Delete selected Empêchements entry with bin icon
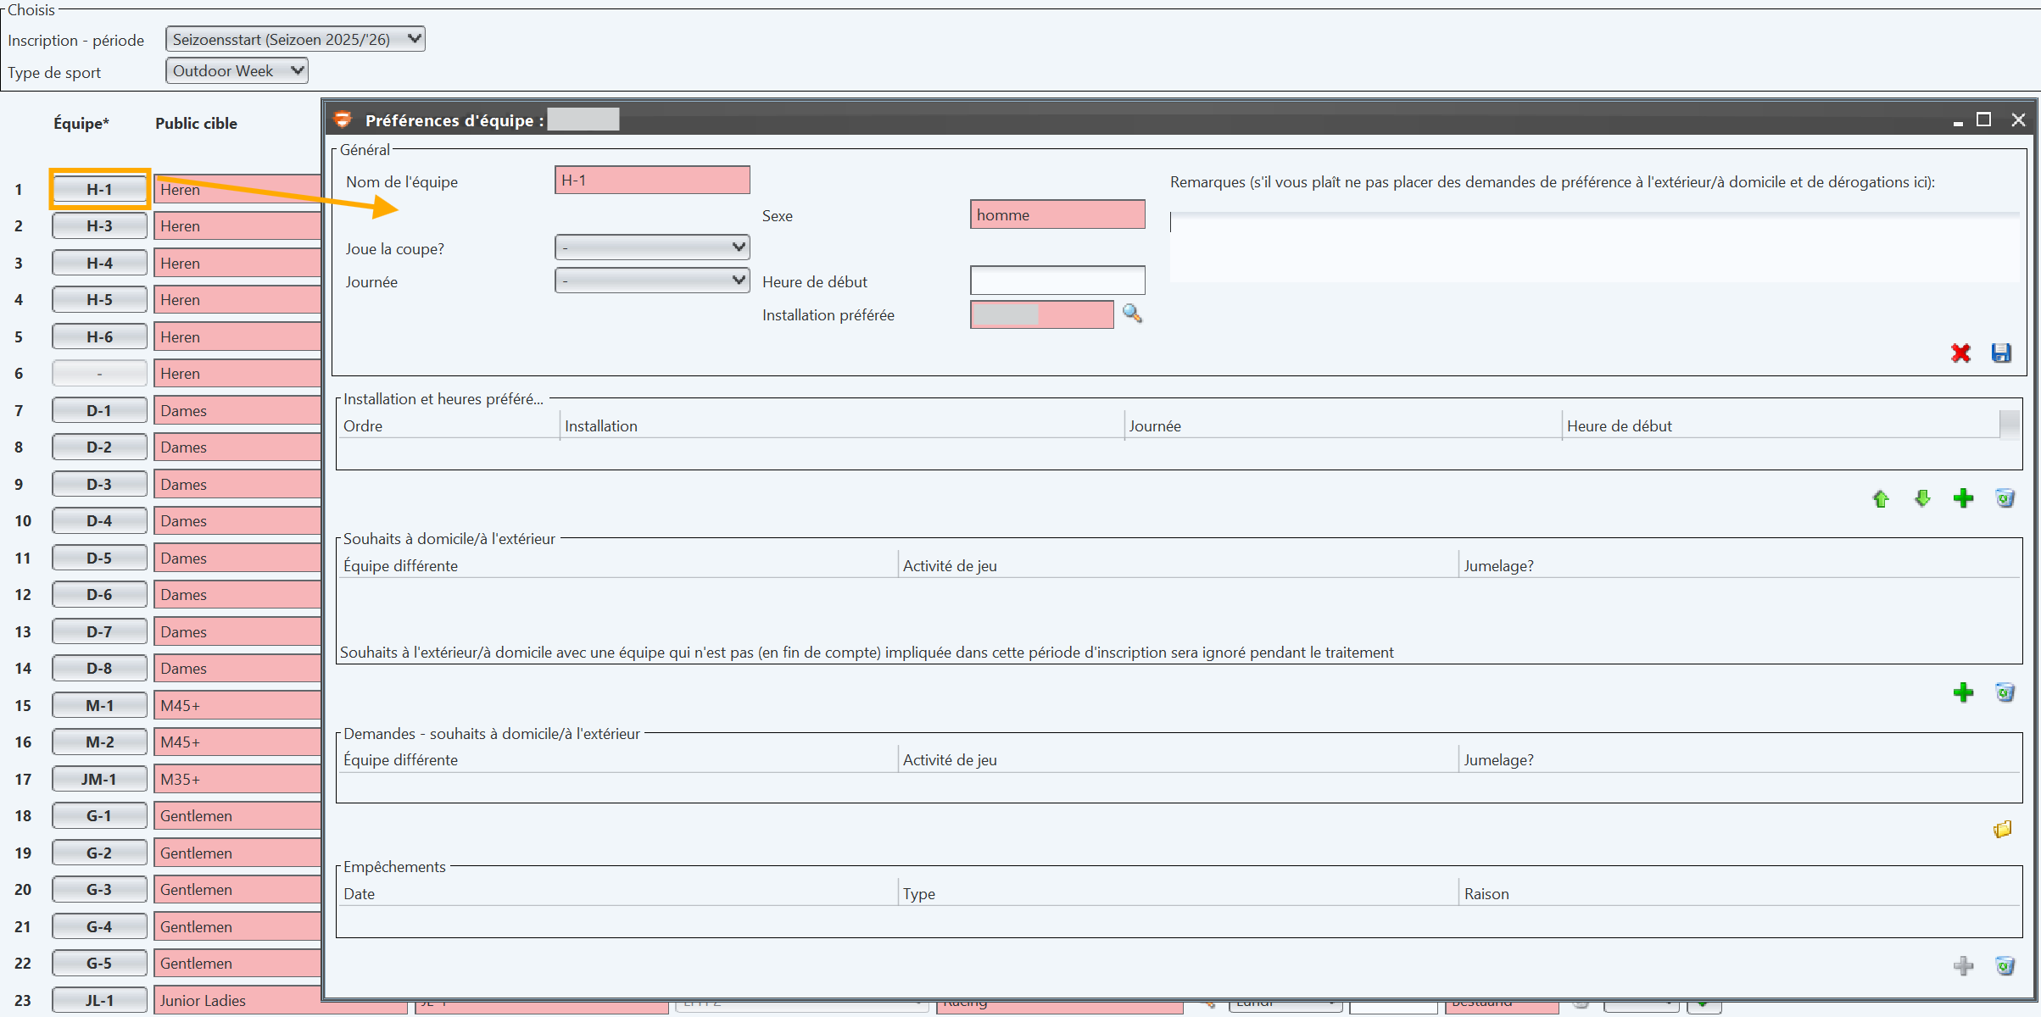The image size is (2041, 1017). coord(2005,965)
